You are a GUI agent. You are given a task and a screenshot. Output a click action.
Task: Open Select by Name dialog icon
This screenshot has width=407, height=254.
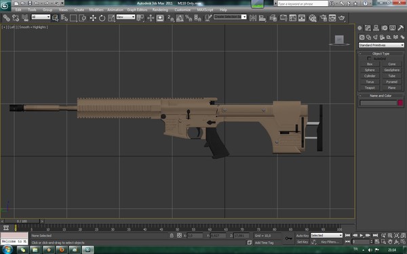[64, 18]
